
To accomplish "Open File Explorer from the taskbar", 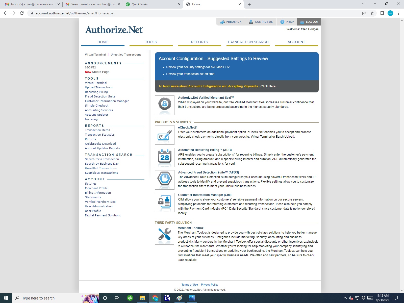I will (x=142, y=298).
